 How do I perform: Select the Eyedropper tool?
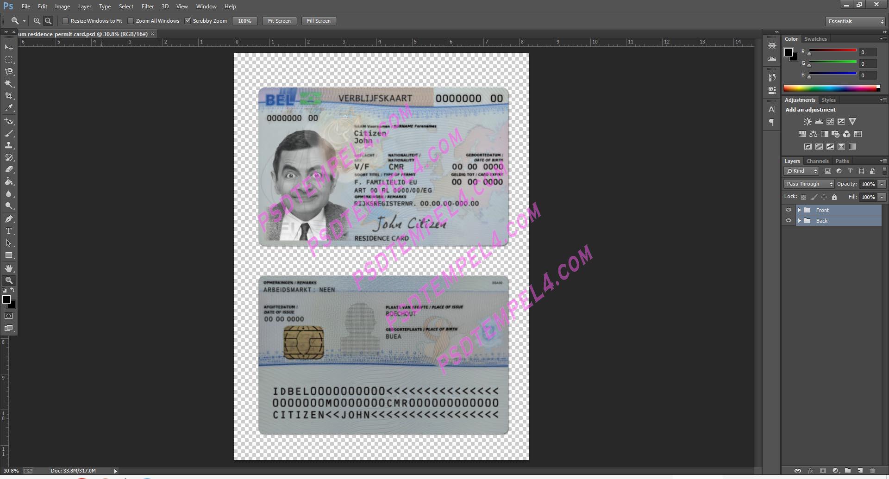[9, 108]
